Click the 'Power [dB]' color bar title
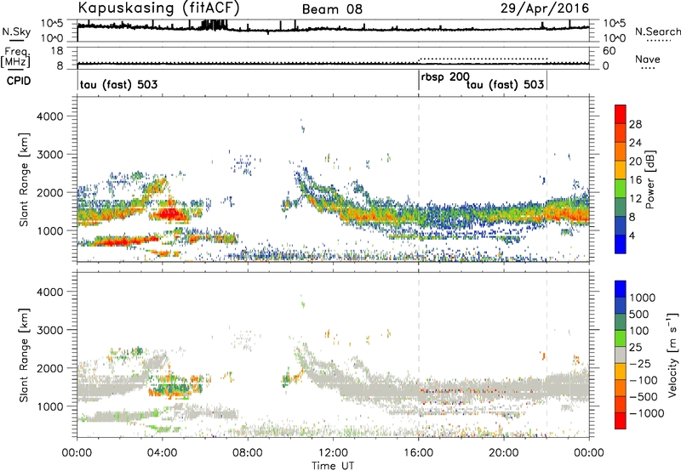The width and height of the screenshot is (681, 471). coord(650,179)
